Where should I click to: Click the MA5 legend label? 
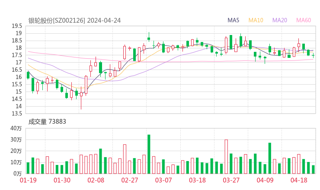pos(233,20)
